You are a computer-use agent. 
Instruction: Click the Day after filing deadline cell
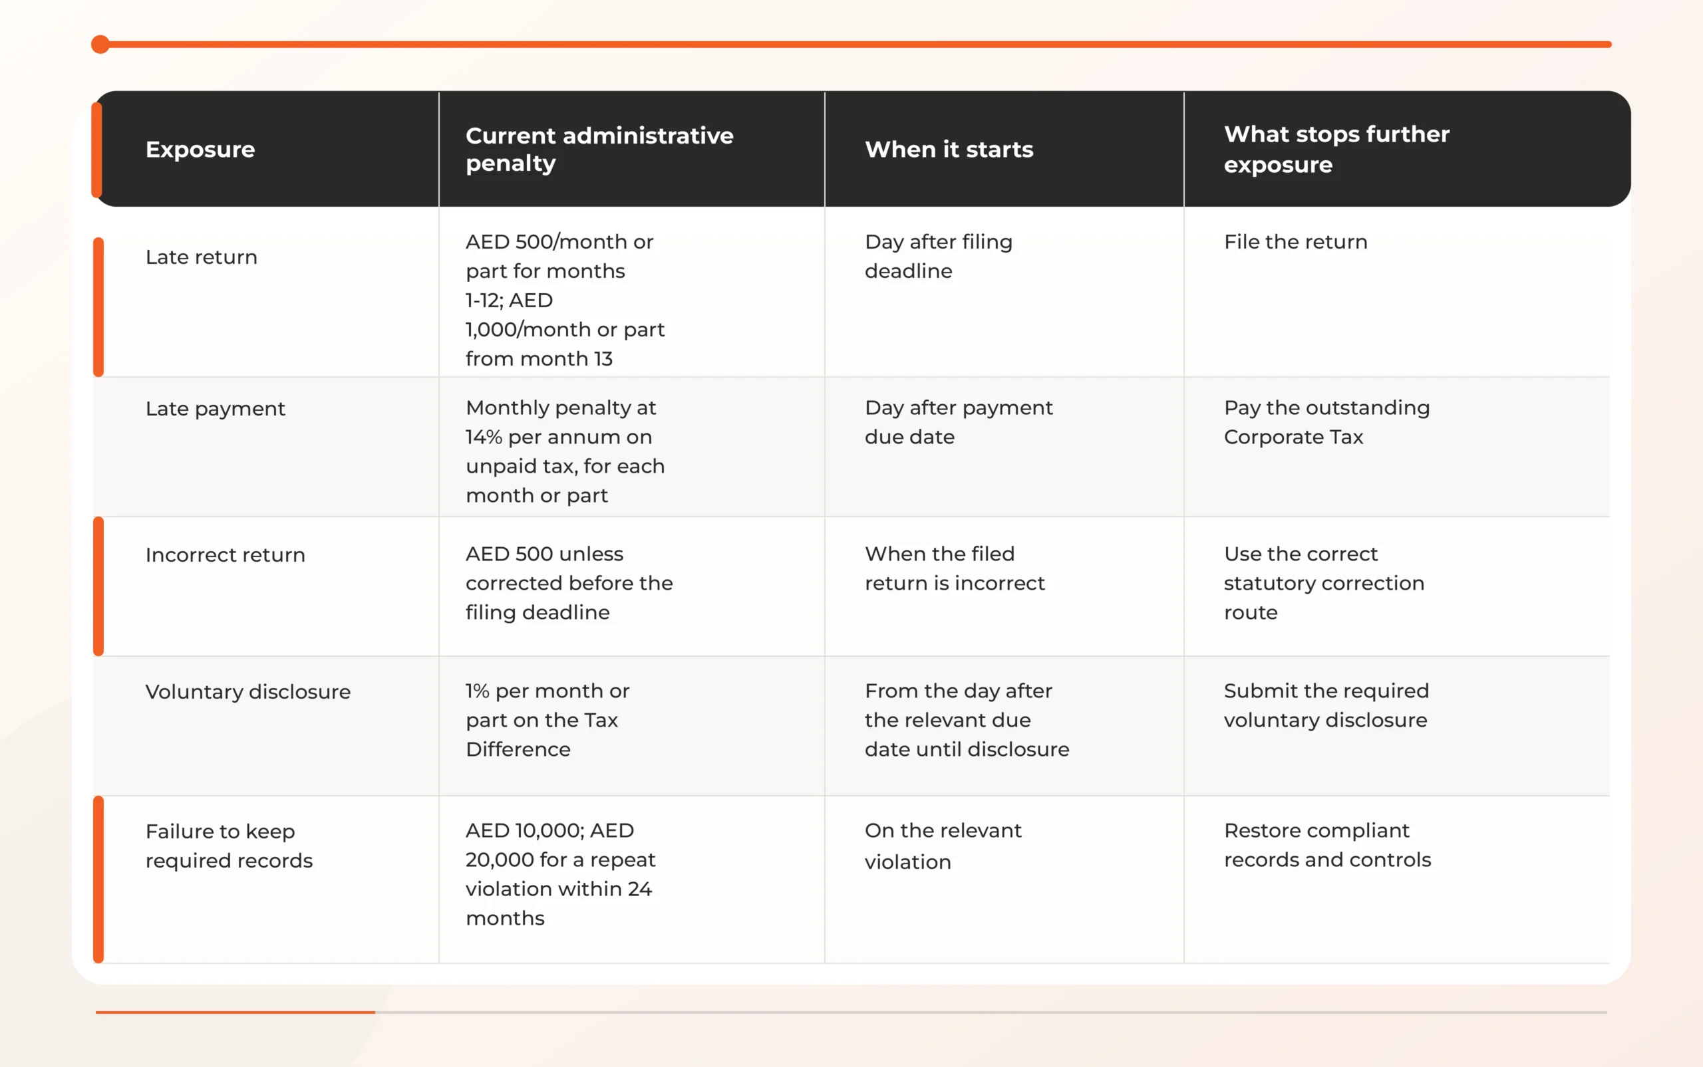click(x=939, y=256)
